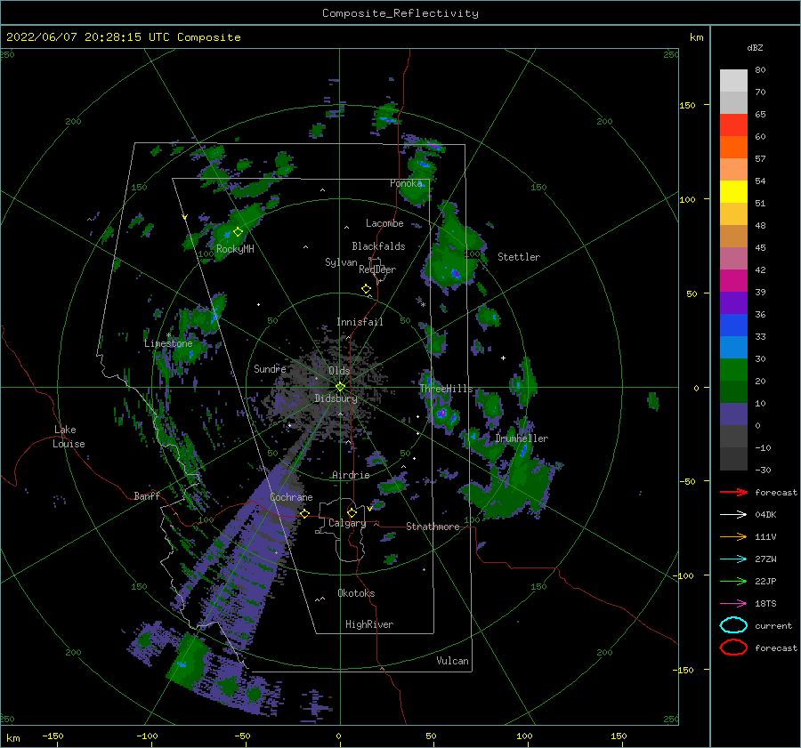Click the magenta 18TS arrow in legend
801x748 pixels.
tap(733, 604)
